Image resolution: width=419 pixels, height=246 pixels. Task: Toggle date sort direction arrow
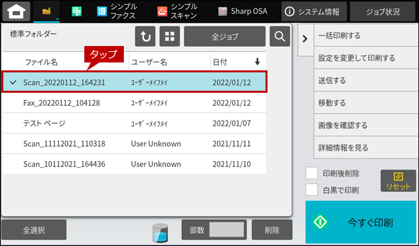(258, 62)
